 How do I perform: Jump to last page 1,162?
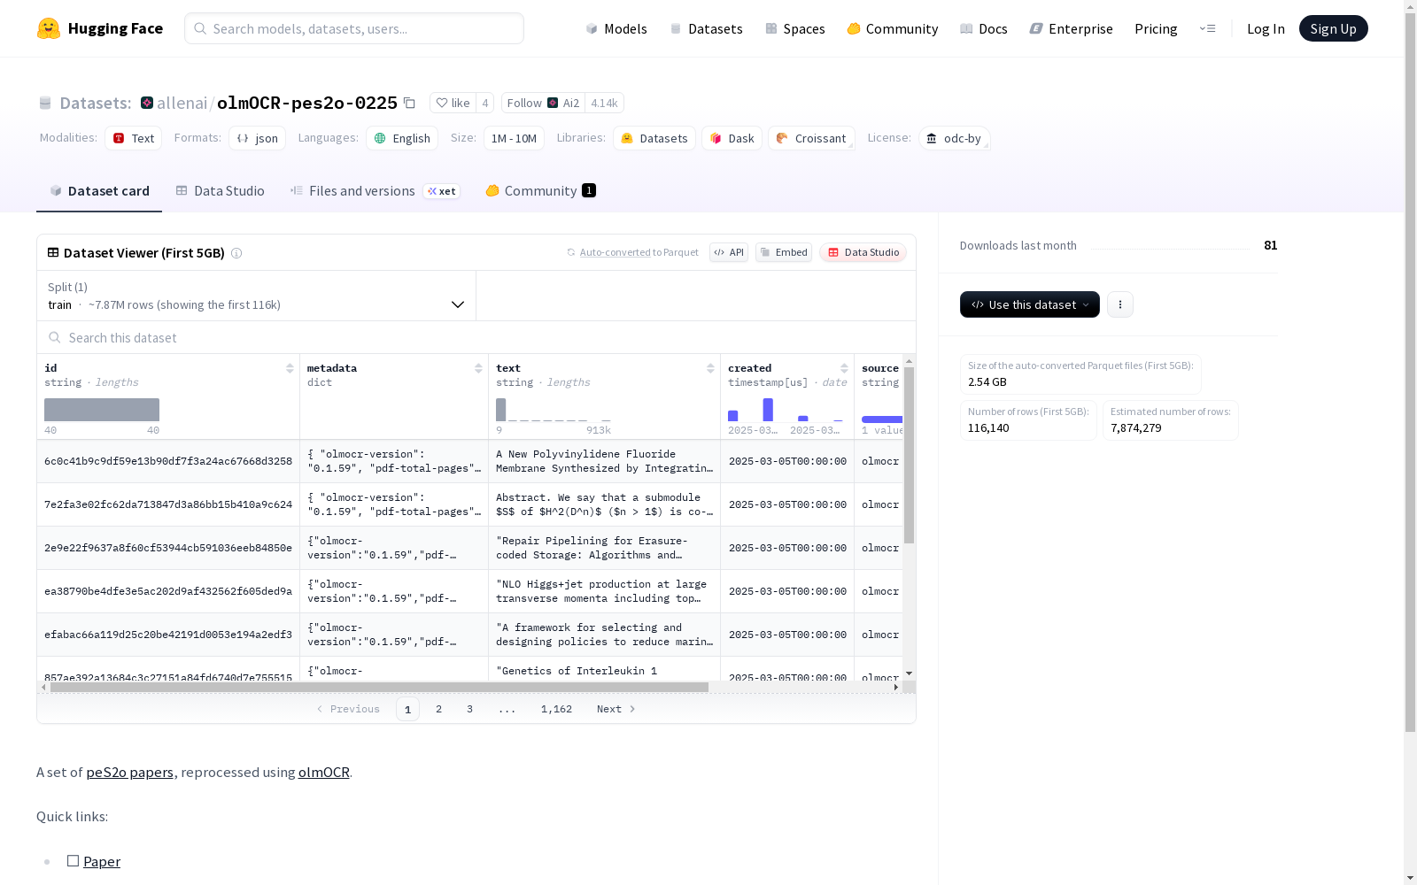[x=556, y=709]
